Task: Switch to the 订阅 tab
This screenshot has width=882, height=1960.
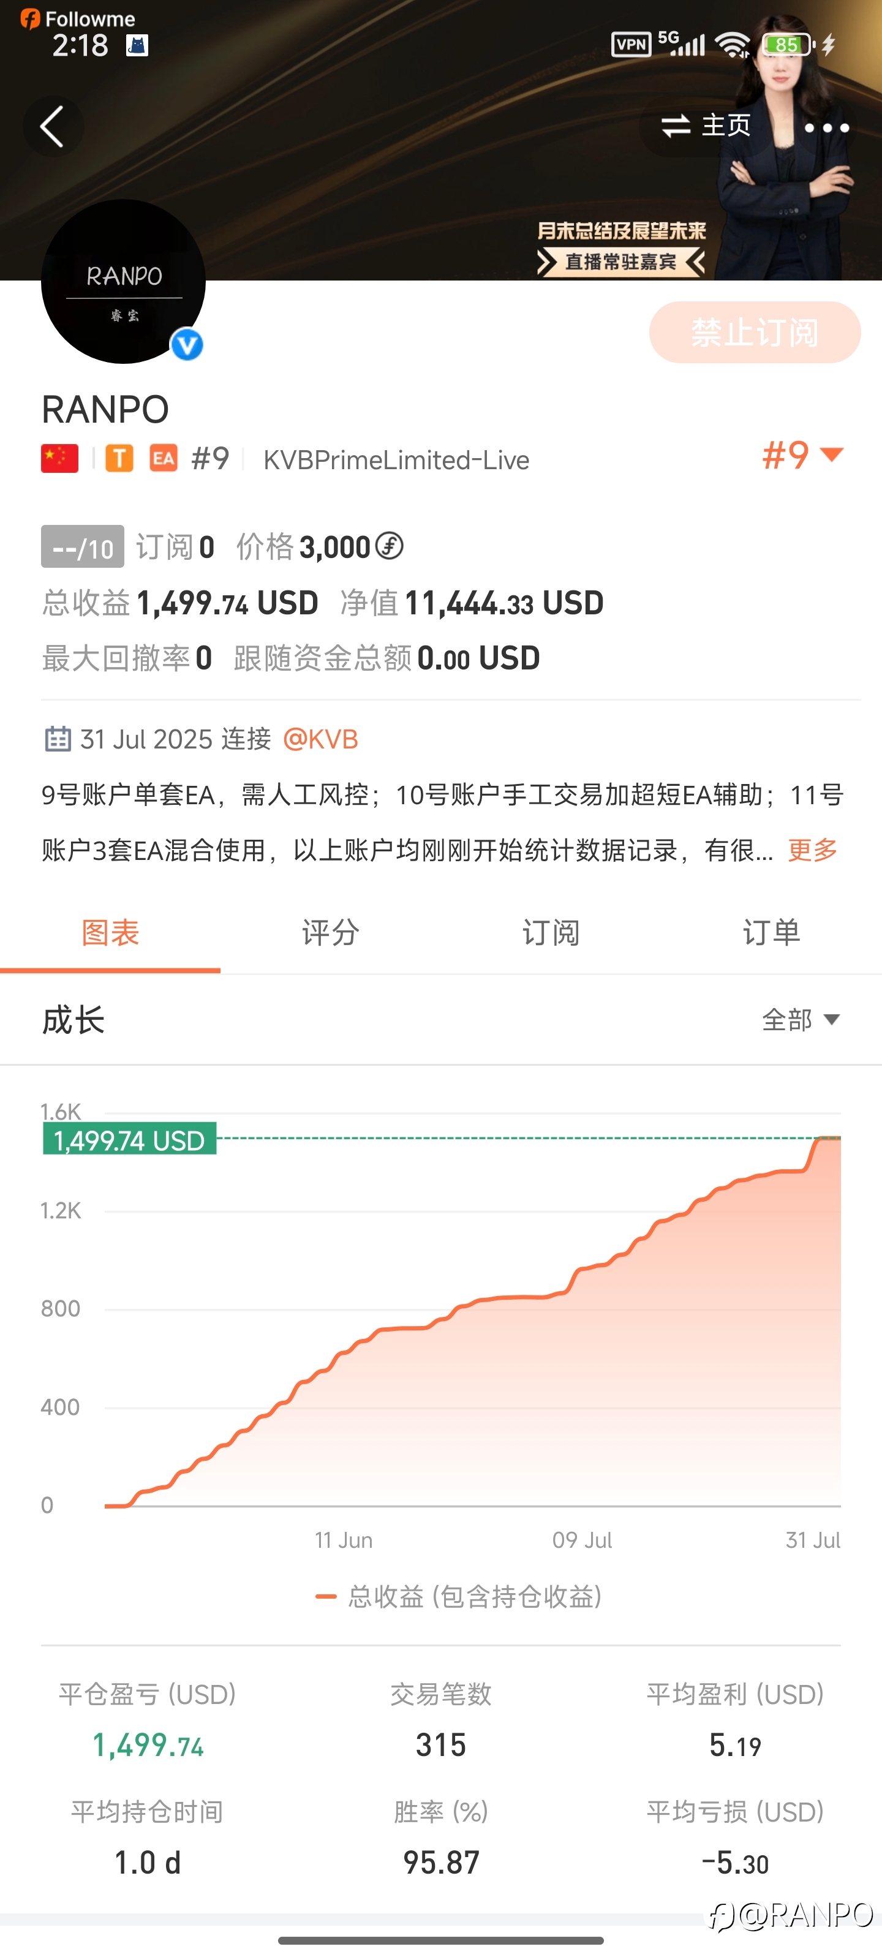Action: (x=551, y=933)
